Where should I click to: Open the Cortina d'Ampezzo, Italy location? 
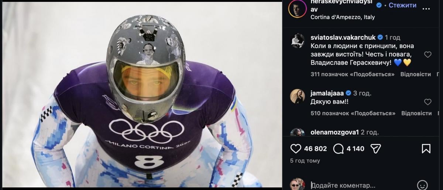point(343,17)
